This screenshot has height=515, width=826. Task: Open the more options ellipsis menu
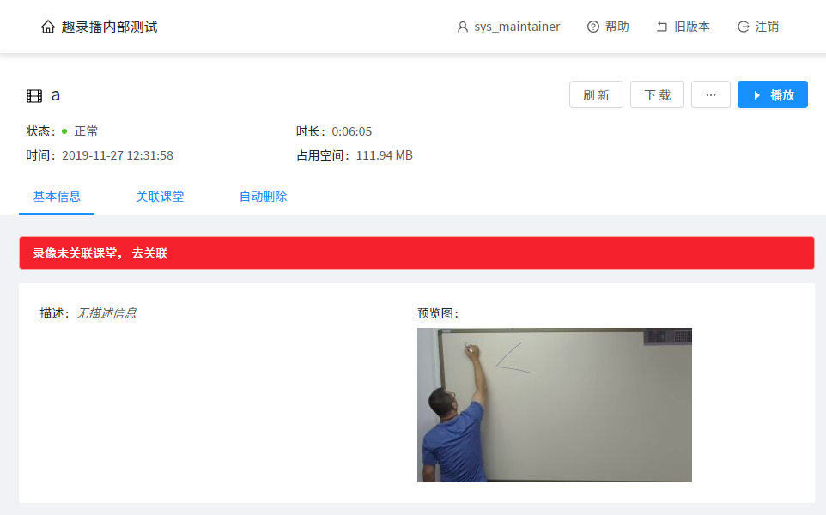(x=711, y=94)
